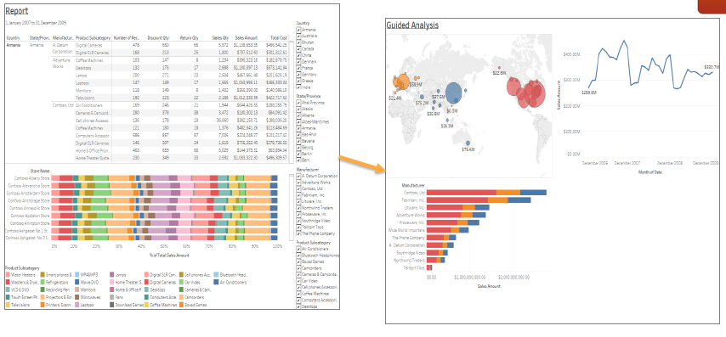Uncheck Northwind Traders in Manufacturer filter

(x=298, y=208)
